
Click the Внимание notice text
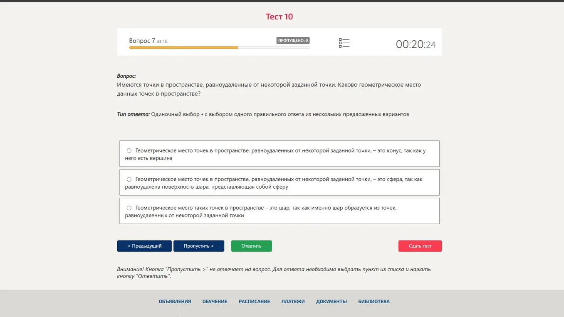click(274, 273)
